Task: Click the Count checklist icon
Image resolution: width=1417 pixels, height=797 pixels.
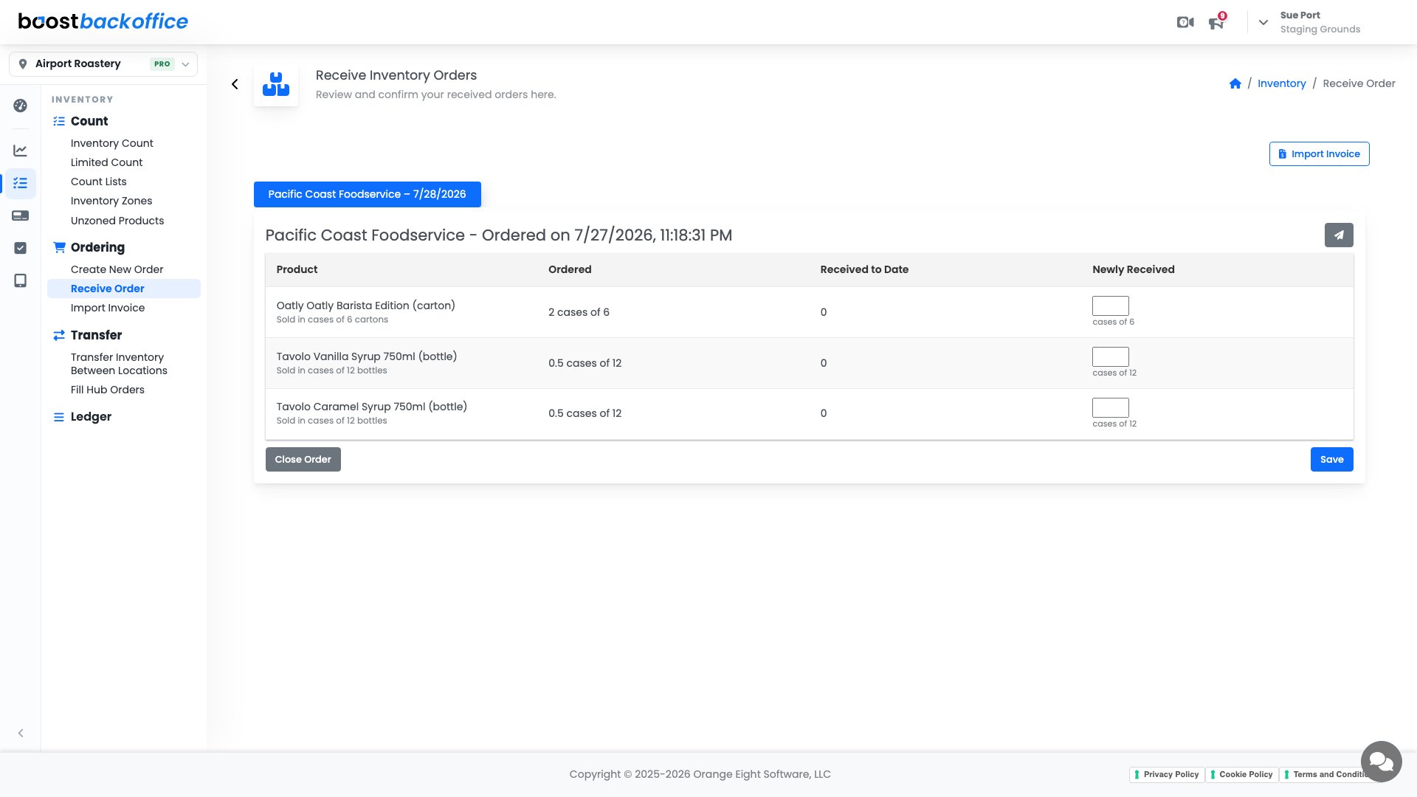Action: click(59, 121)
